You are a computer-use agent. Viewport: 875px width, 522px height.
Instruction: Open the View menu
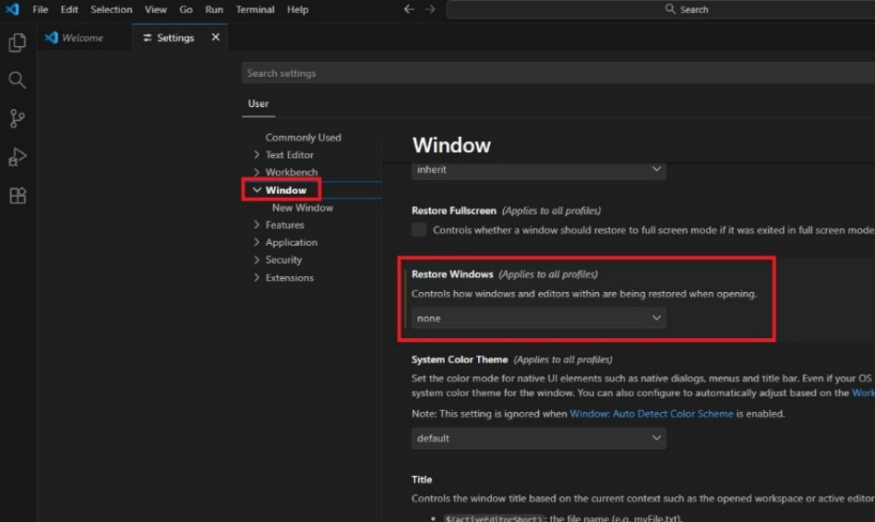click(x=156, y=9)
